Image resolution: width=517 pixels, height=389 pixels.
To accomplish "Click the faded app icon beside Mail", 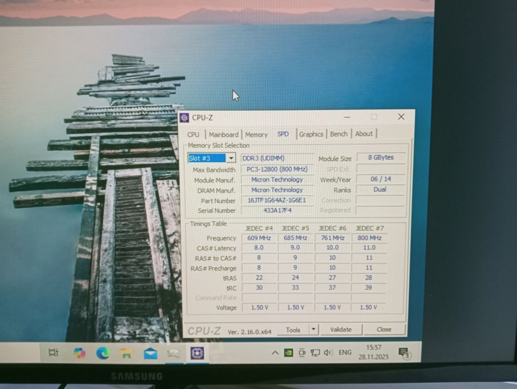I will [x=174, y=353].
